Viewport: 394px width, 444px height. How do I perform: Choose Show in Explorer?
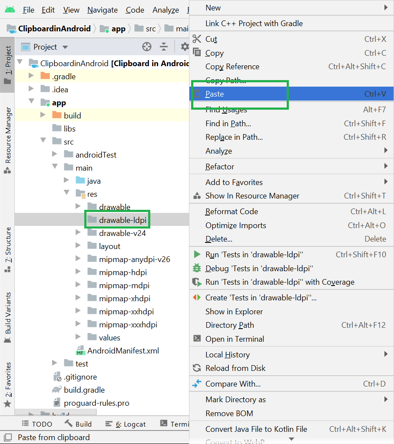coord(291,312)
